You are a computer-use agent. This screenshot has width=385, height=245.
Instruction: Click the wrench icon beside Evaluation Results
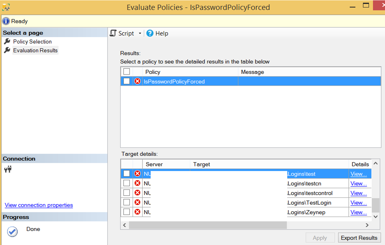tap(7, 50)
